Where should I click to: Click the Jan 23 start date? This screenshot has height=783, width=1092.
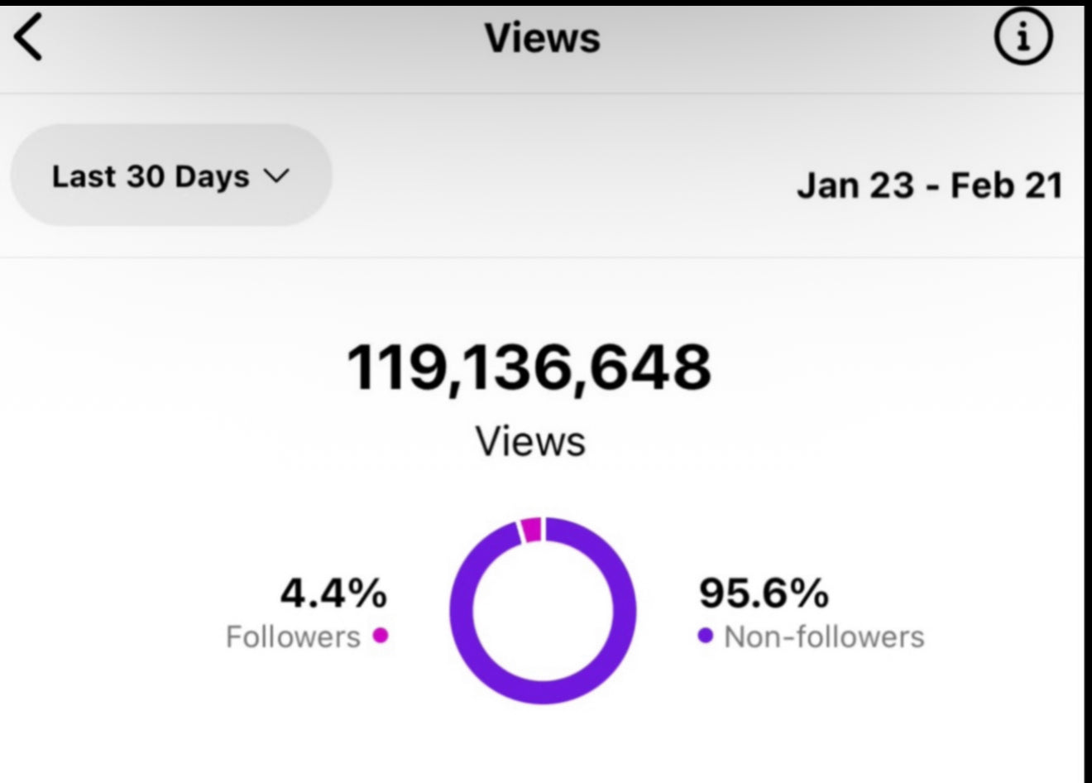point(855,185)
